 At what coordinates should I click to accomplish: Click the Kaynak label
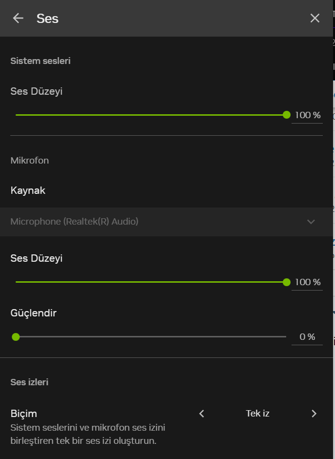pyautogui.click(x=28, y=190)
